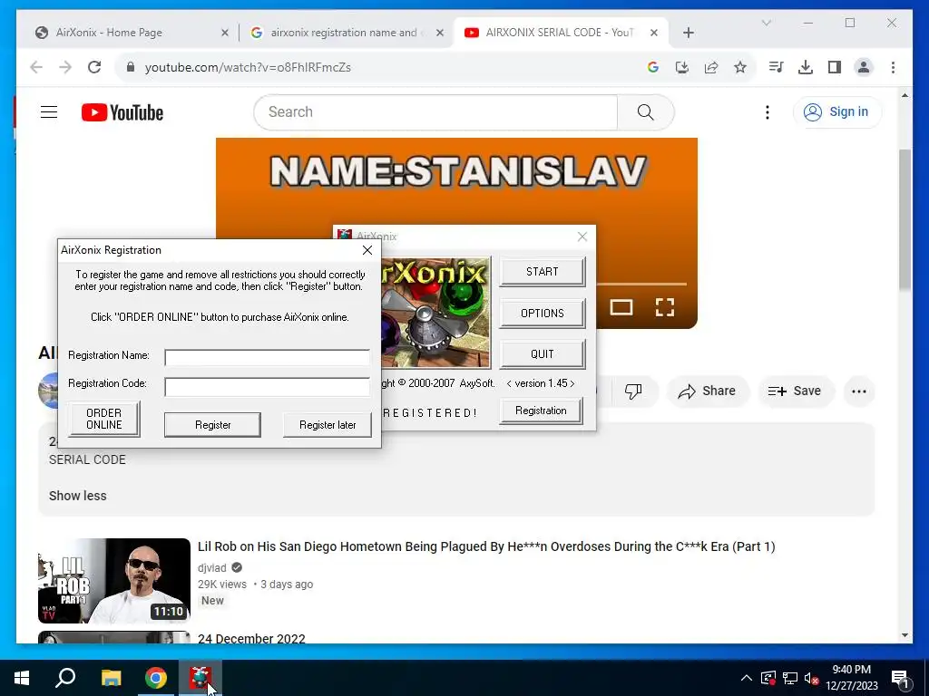This screenshot has width=929, height=696.
Task: Select the AIRXONIX SERIAL CODE YouTube tab
Action: (x=561, y=33)
